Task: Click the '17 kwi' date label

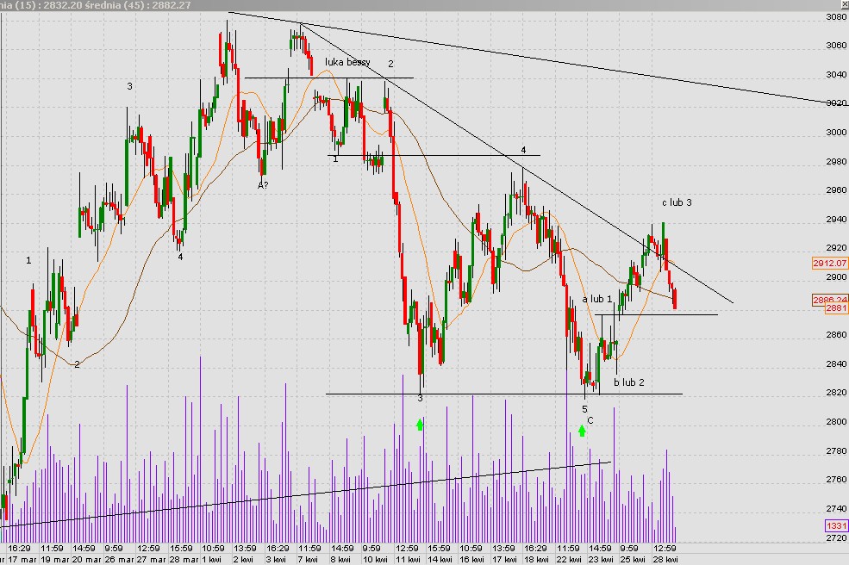Action: tap(503, 560)
